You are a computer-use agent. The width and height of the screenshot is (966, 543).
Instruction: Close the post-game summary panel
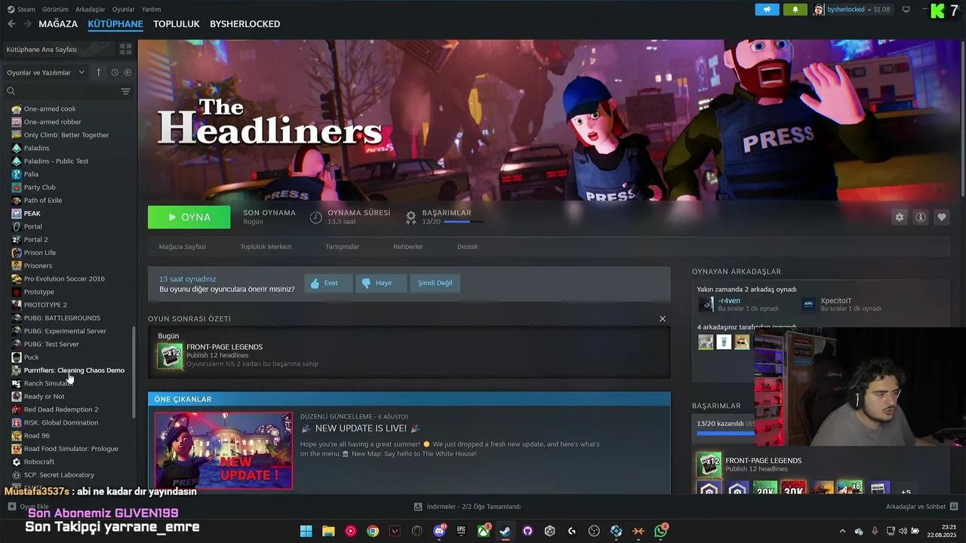663,319
